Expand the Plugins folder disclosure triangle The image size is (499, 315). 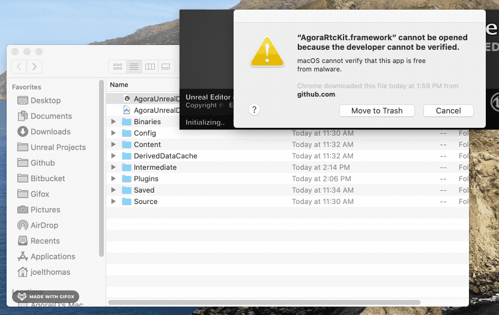pyautogui.click(x=113, y=179)
